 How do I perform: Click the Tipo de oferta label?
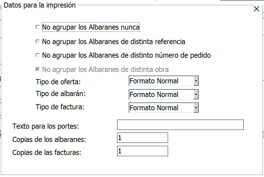click(58, 82)
